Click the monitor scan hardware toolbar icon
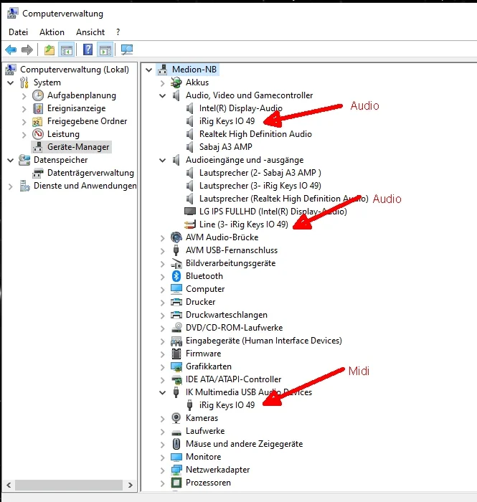 pyautogui.click(x=127, y=49)
